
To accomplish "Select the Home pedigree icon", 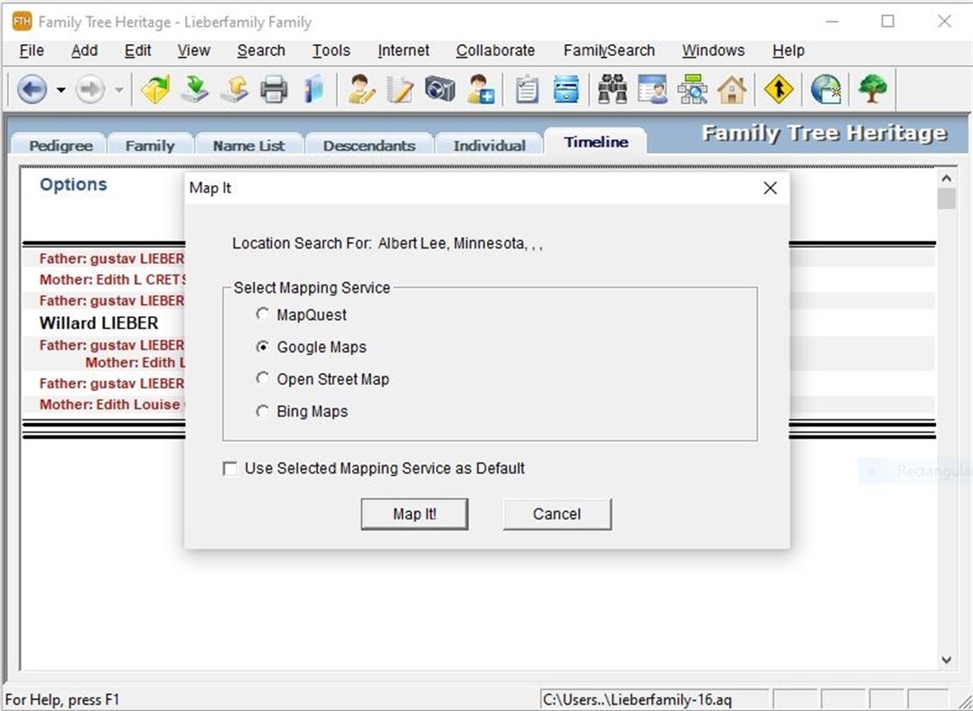I will [x=734, y=89].
